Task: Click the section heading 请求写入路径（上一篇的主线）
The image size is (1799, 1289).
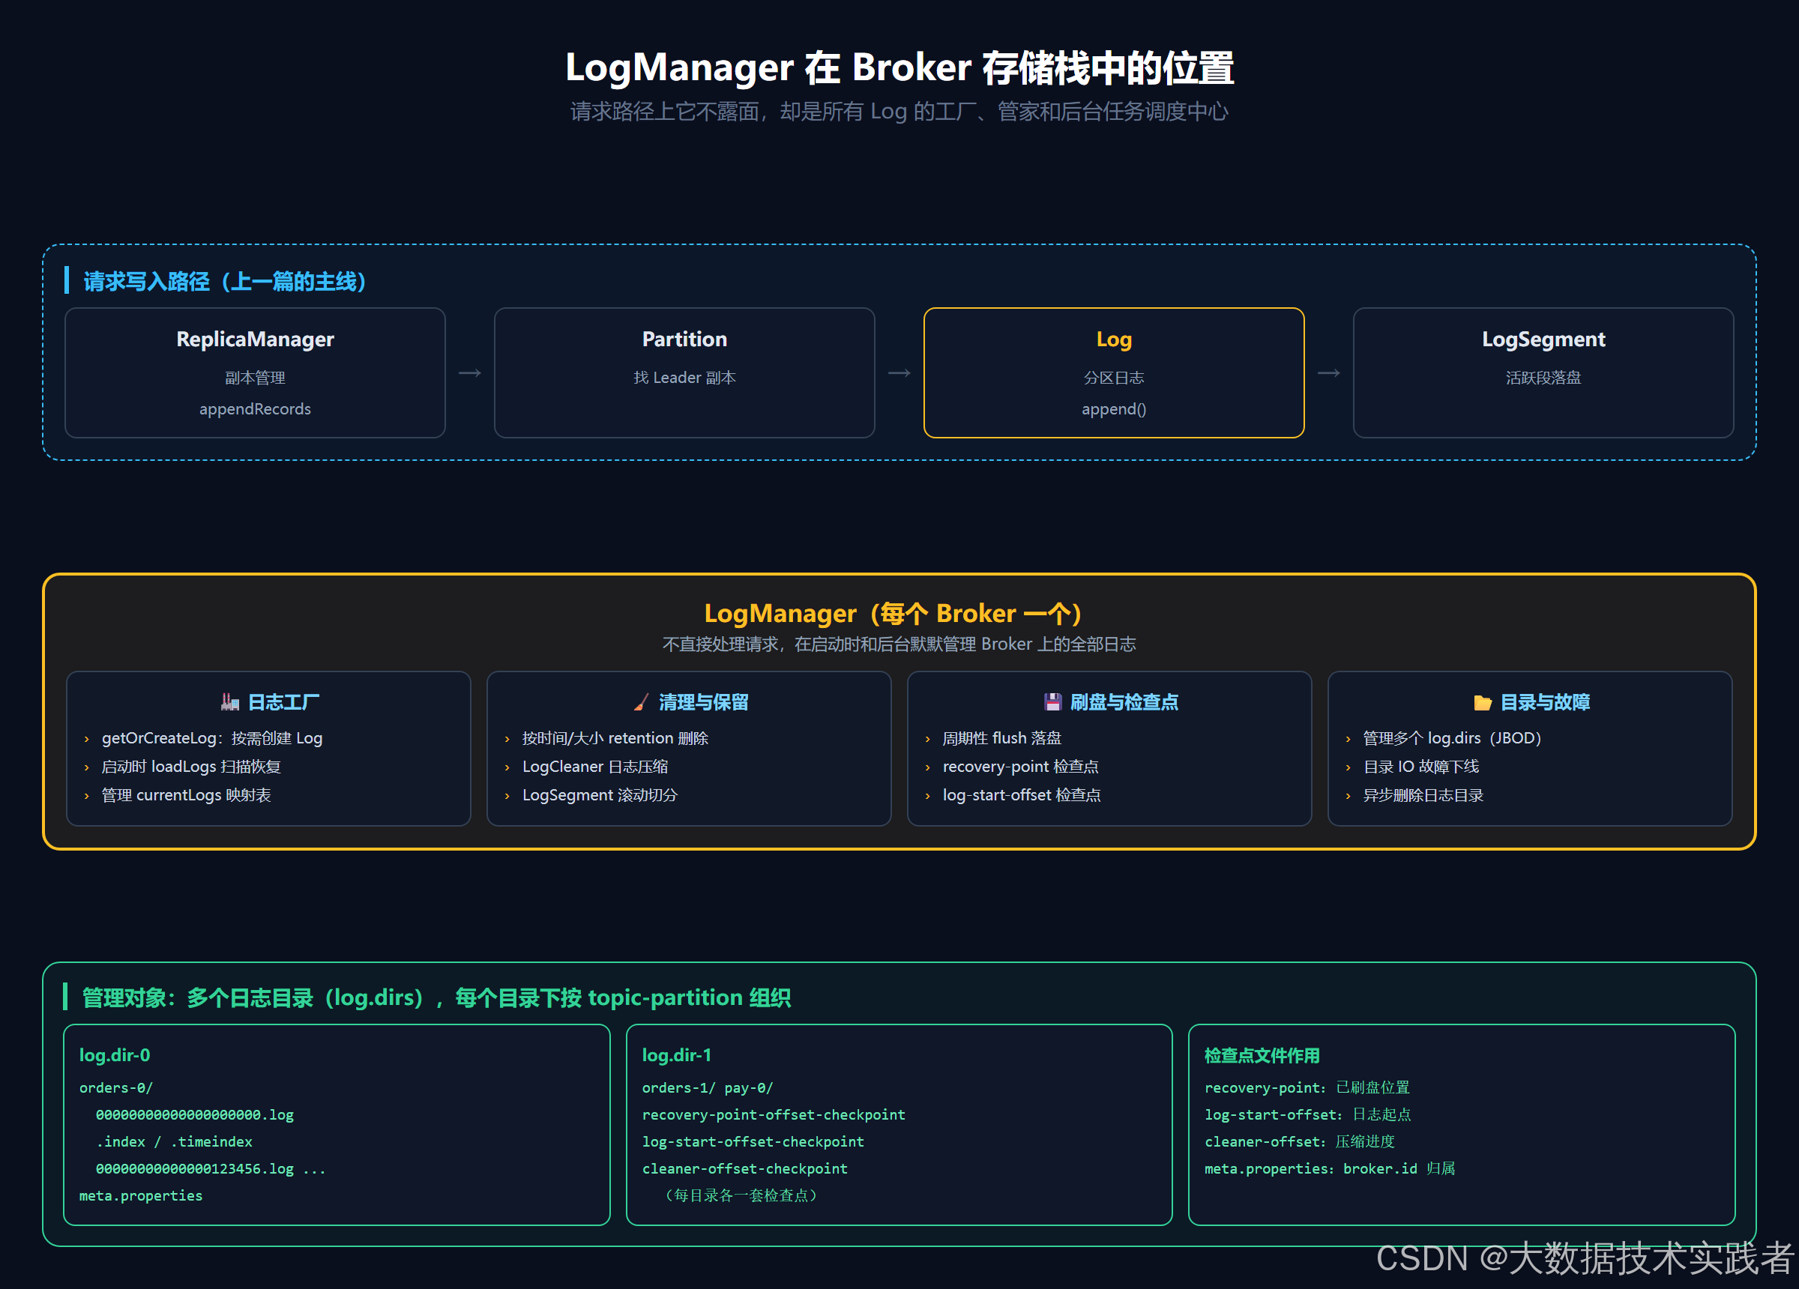Action: pos(226,281)
